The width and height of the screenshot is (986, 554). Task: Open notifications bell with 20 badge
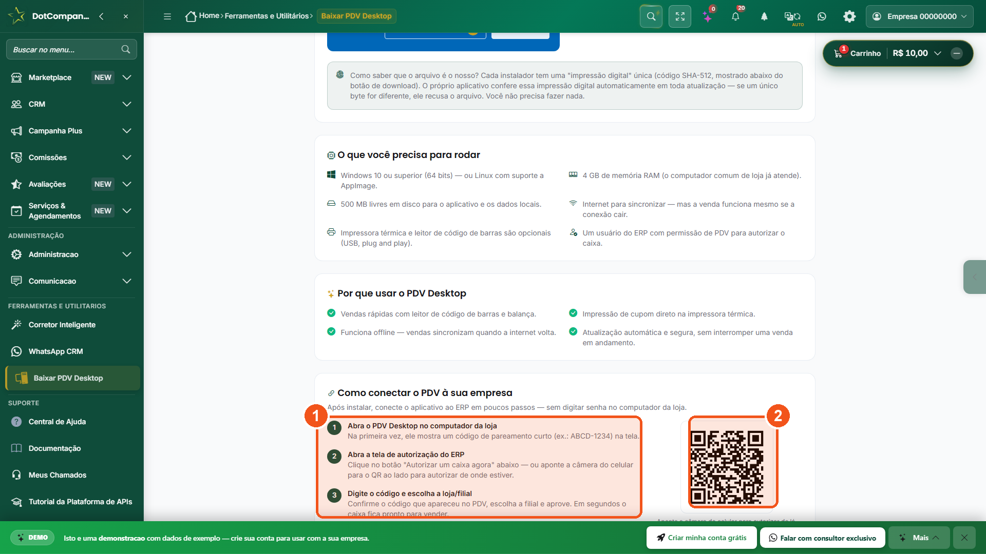click(x=735, y=16)
